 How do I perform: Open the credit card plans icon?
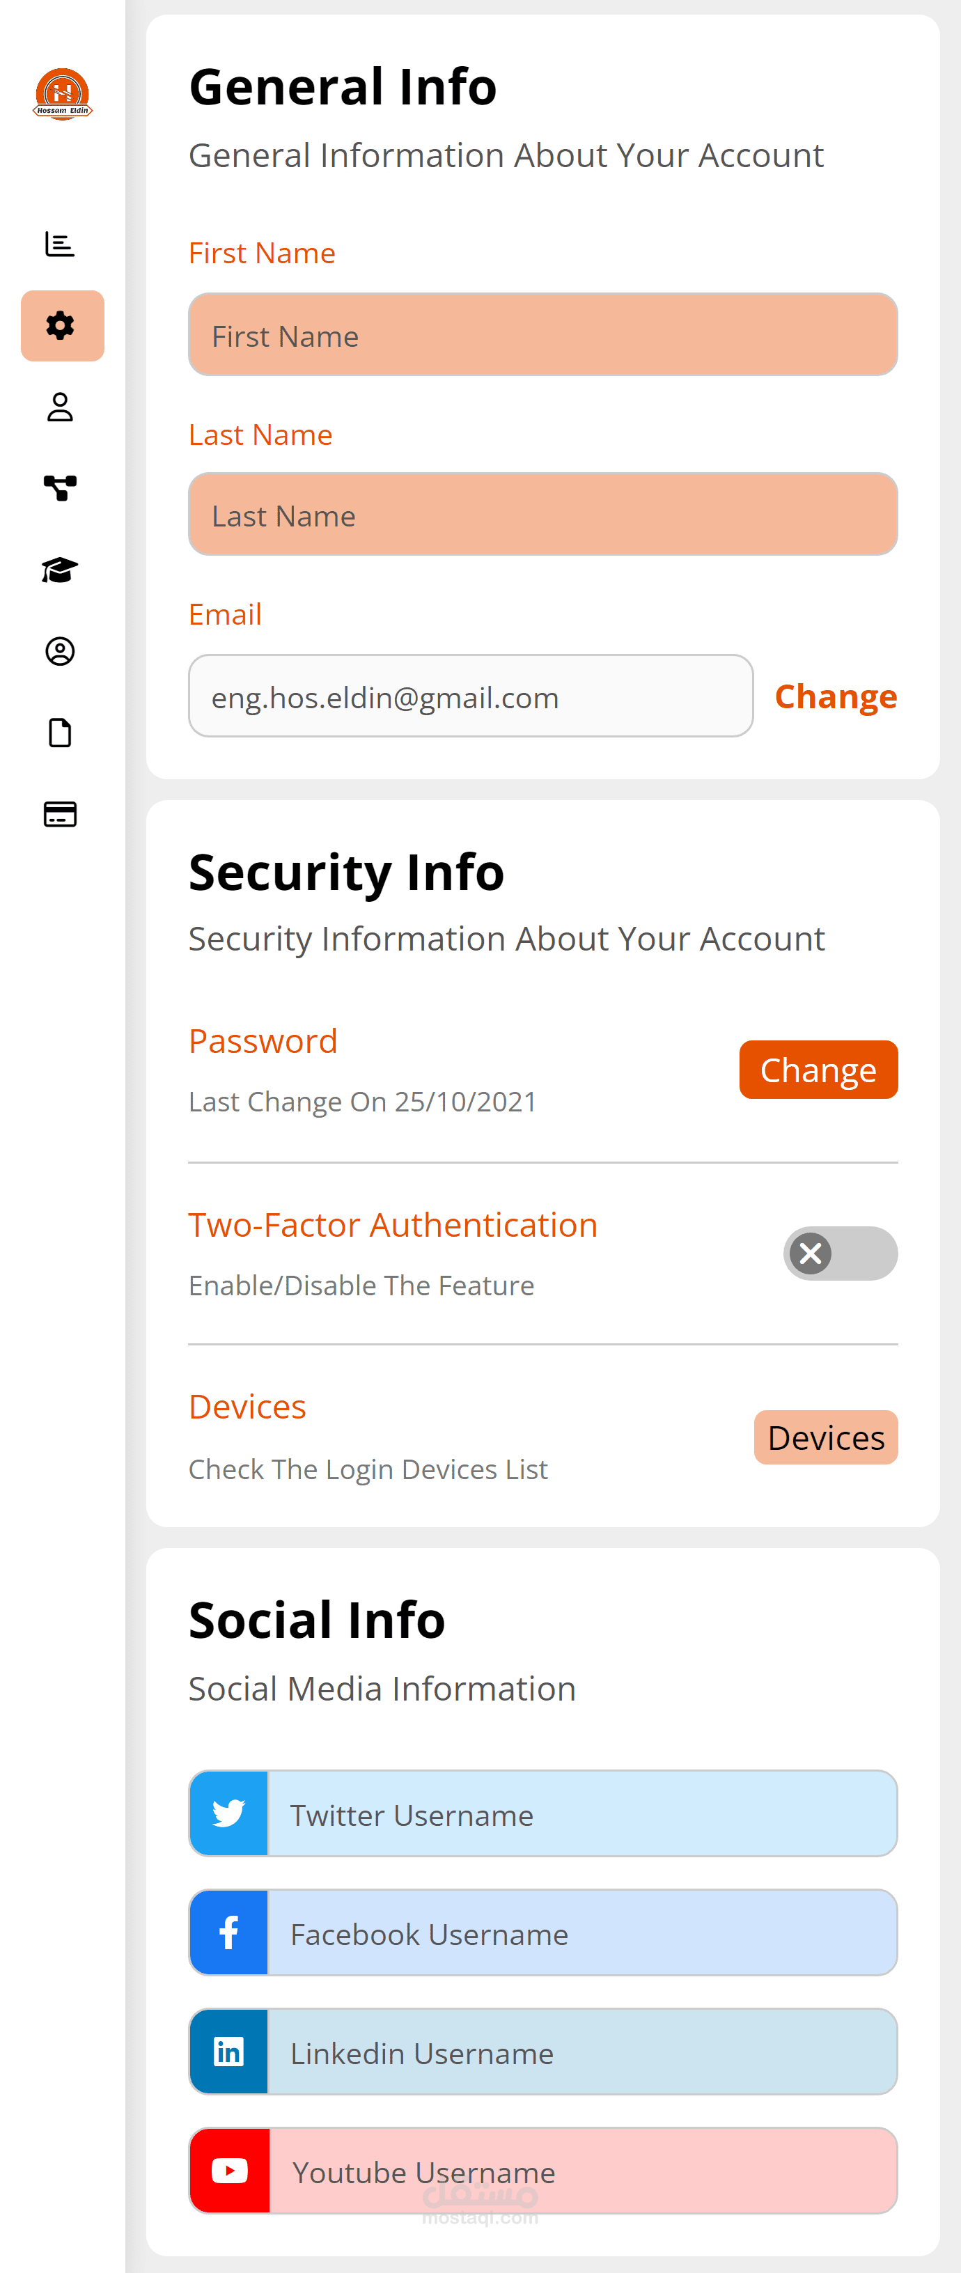(x=60, y=813)
